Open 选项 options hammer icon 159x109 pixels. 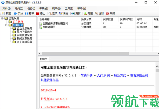[x=50, y=13]
